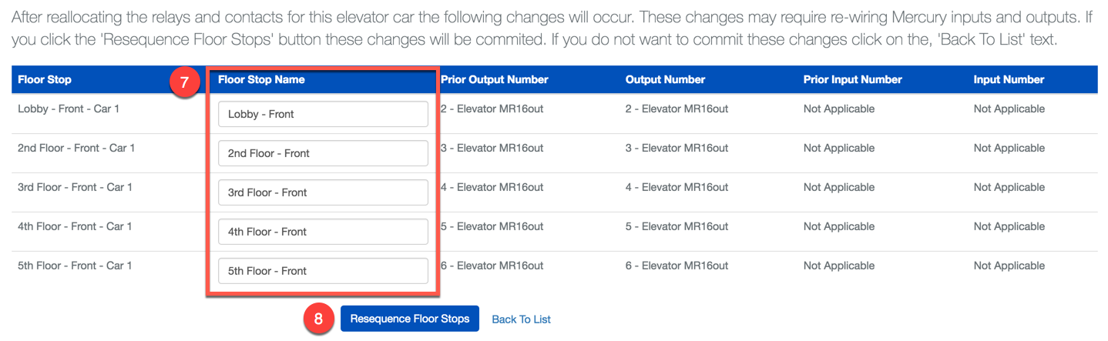Click the Prior Input Number header
This screenshot has width=1108, height=341.
(x=852, y=79)
